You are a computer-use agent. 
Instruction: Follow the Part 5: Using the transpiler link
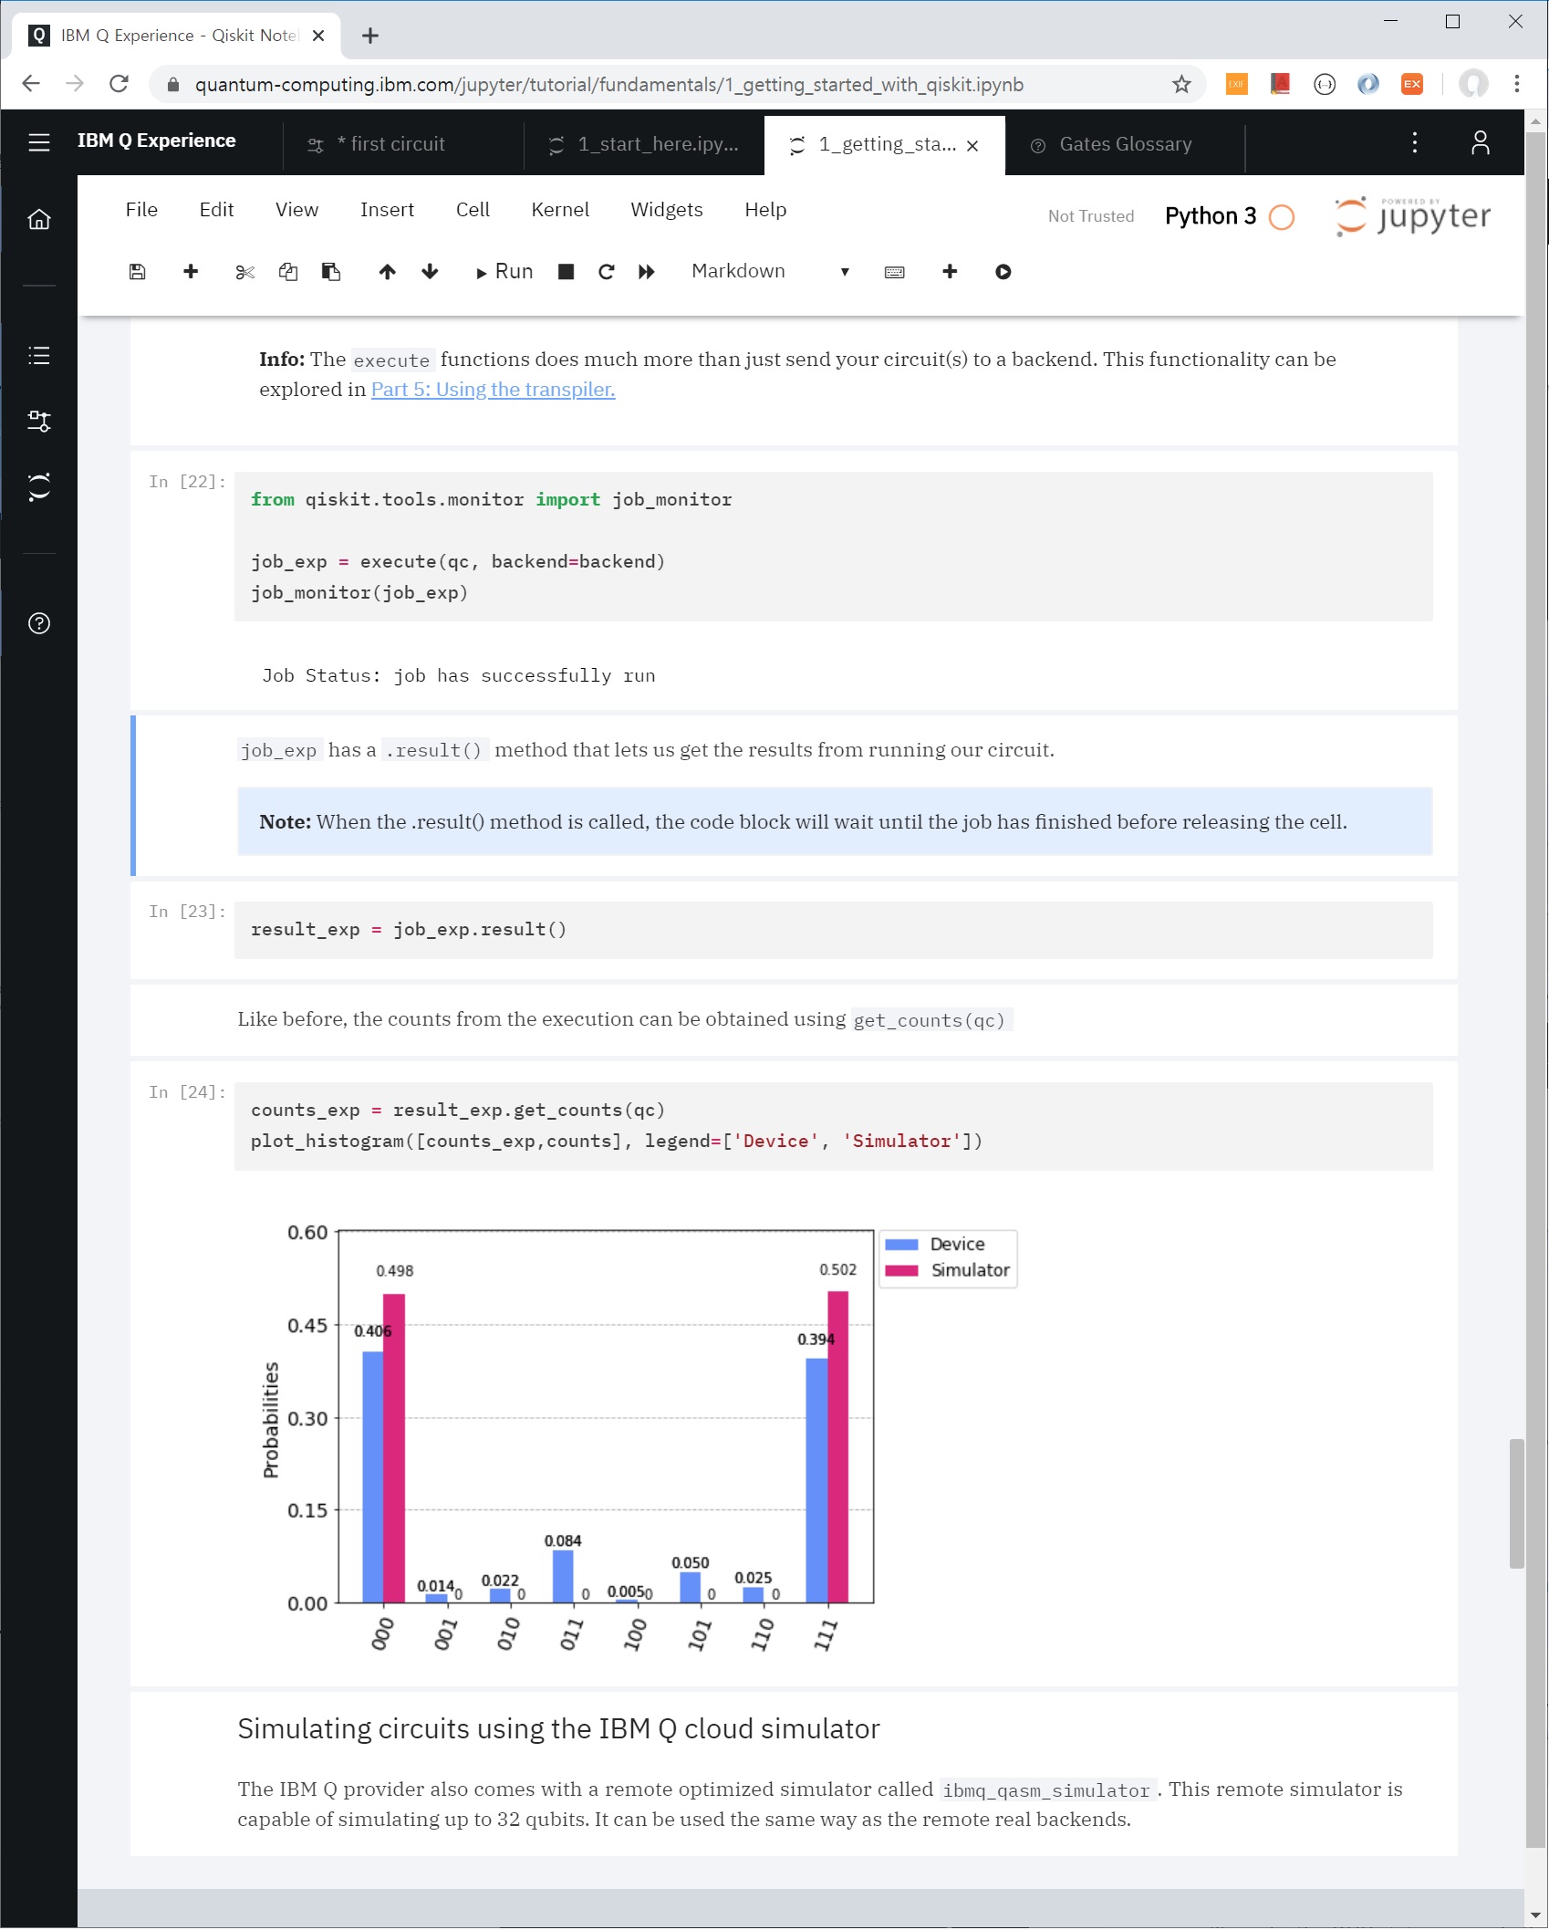point(493,390)
